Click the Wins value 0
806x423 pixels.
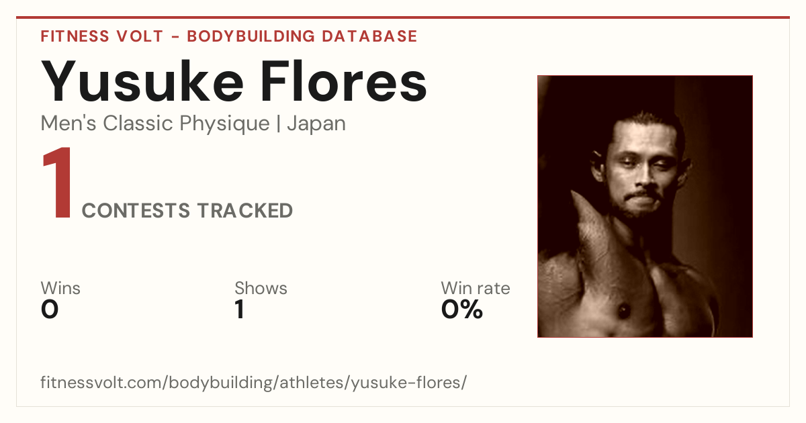50,310
